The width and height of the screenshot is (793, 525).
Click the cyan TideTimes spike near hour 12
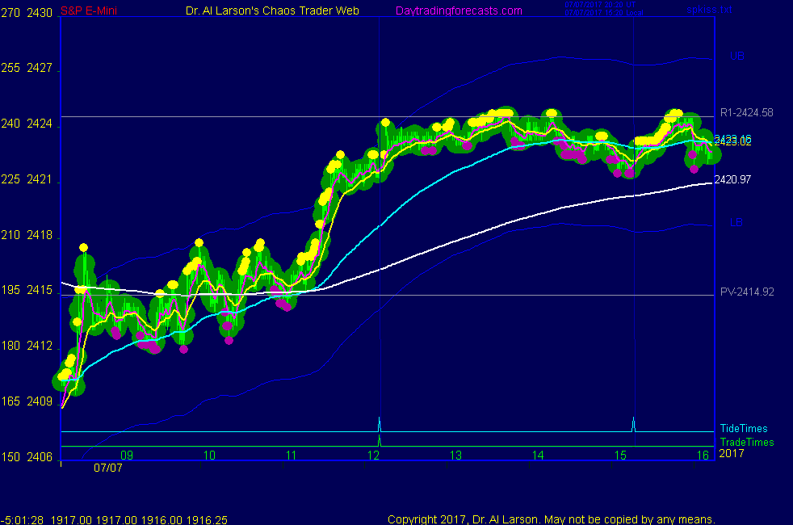tap(380, 424)
